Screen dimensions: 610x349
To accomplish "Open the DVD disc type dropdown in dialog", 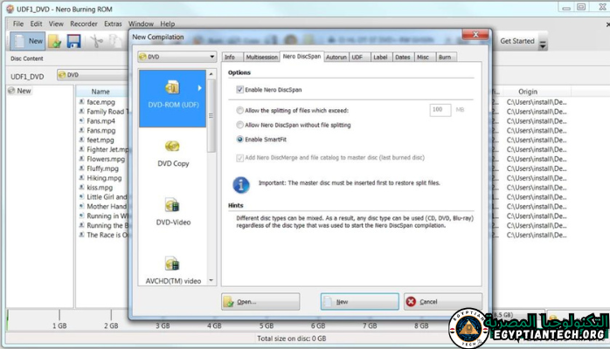I will point(176,57).
